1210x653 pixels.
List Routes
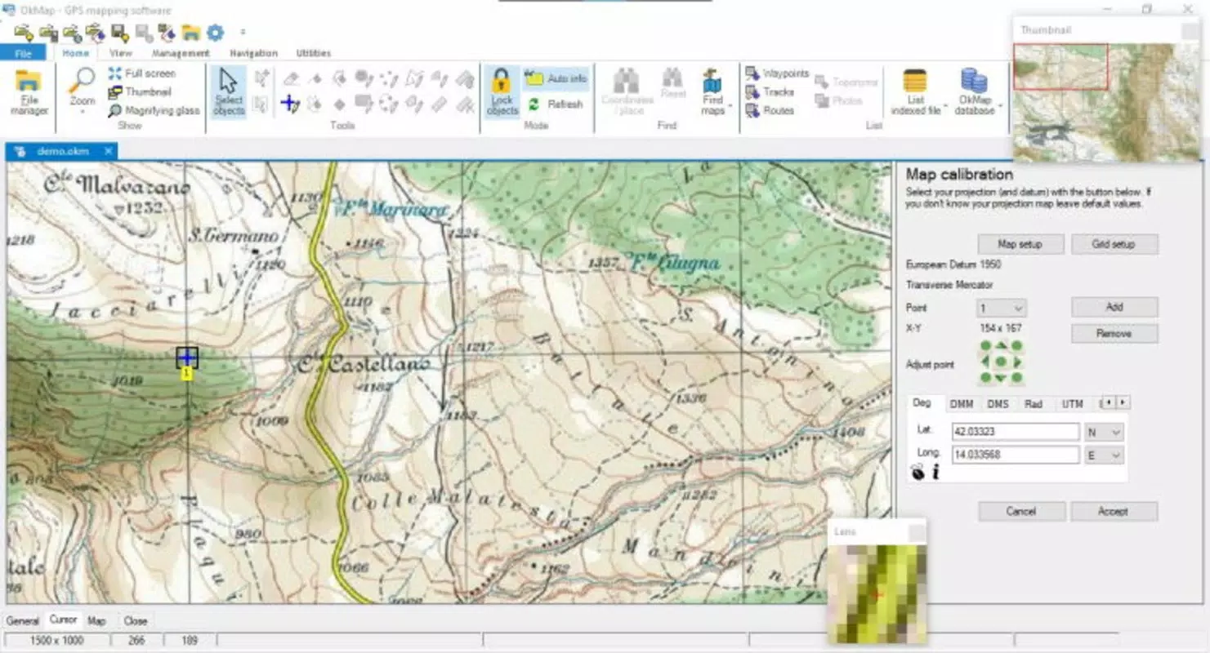[770, 110]
